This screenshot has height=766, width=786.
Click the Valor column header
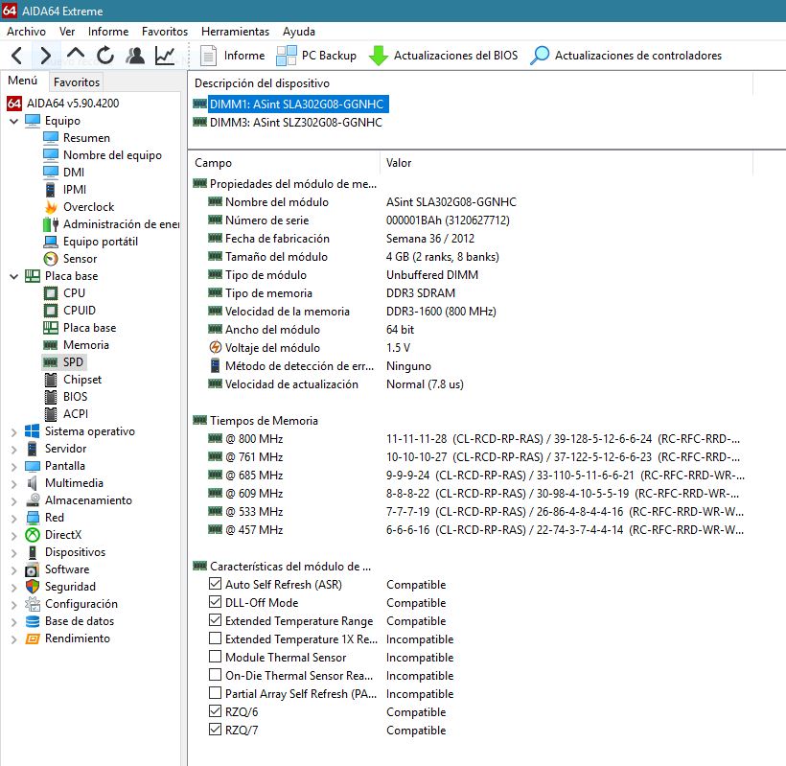(x=399, y=163)
